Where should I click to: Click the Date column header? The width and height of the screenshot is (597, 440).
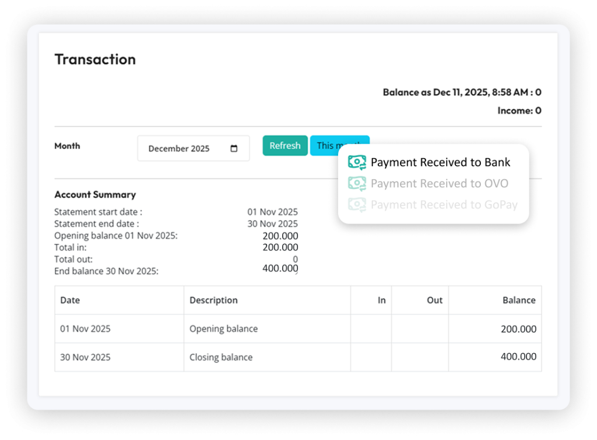pos(70,300)
